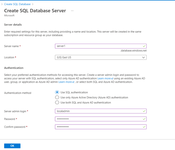Click the green checkmark in Server name field
Image resolution: width=175 pixels, height=150 pixels.
[x=144, y=46]
